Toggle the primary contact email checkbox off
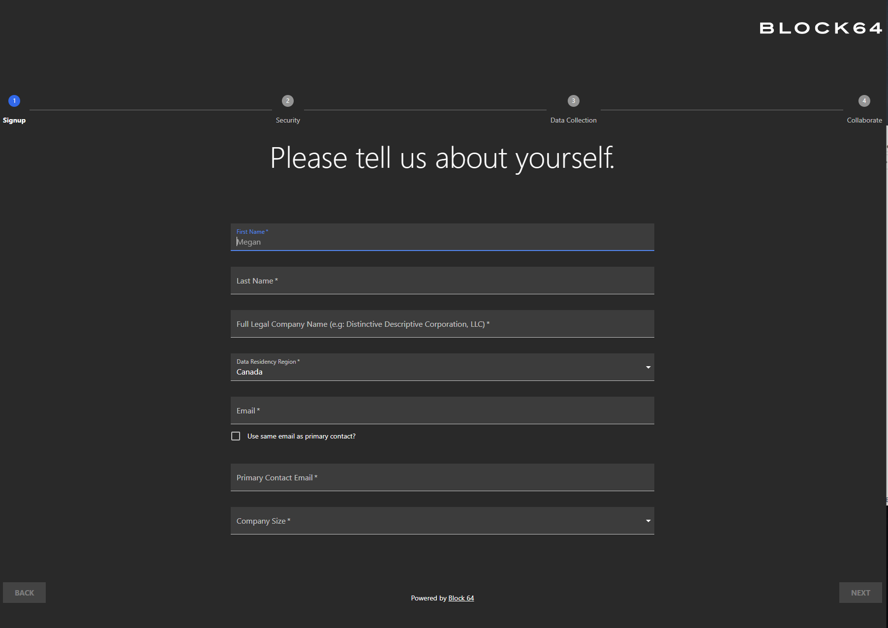The width and height of the screenshot is (888, 628). tap(236, 436)
